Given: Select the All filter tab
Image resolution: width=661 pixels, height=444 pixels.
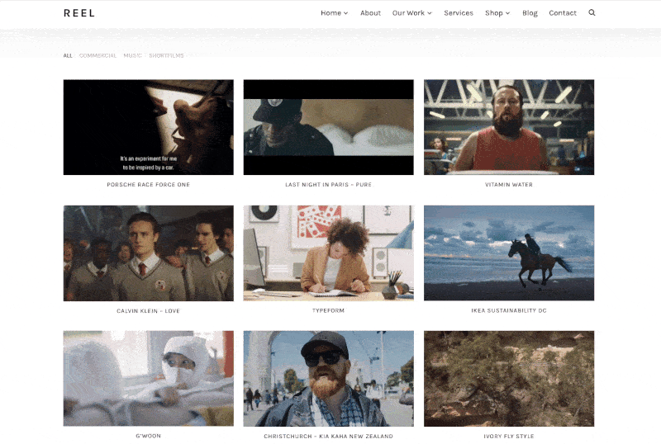Looking at the screenshot, I should [68, 56].
